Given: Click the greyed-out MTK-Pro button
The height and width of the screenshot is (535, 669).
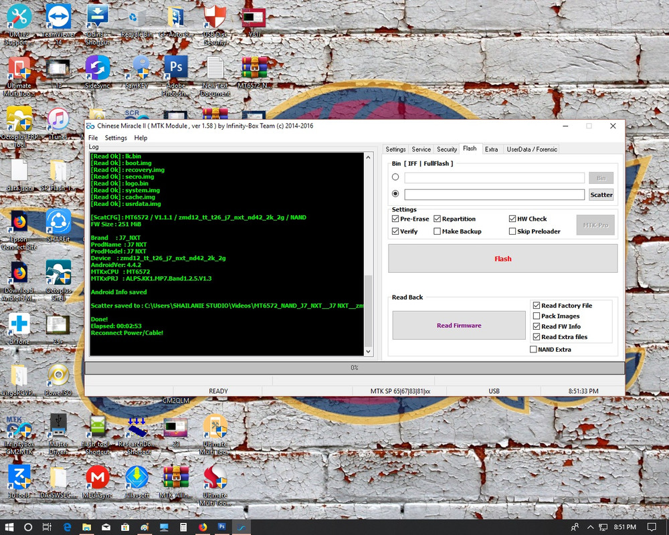Looking at the screenshot, I should pyautogui.click(x=595, y=225).
